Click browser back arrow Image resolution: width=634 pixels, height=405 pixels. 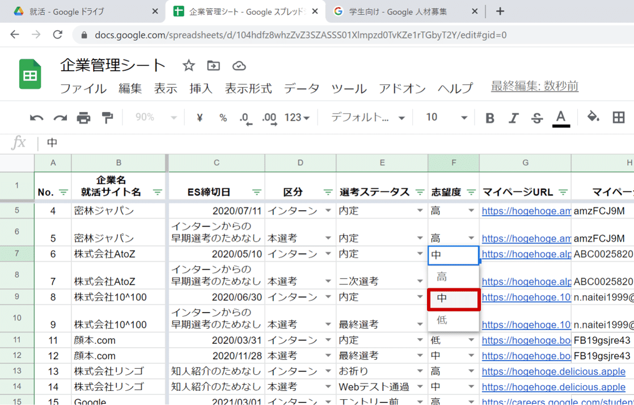tap(15, 35)
